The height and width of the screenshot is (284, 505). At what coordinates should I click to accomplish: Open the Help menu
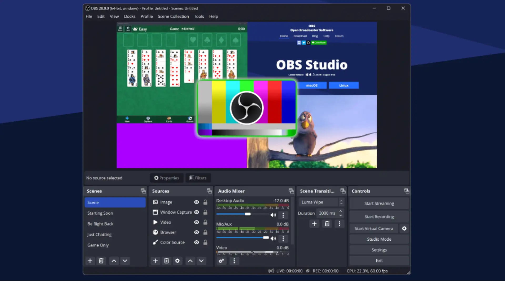click(214, 16)
